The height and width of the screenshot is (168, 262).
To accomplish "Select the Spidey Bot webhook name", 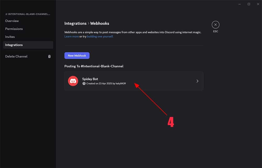I will point(90,79).
